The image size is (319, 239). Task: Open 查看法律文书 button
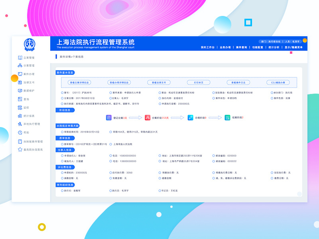[x=159, y=82]
